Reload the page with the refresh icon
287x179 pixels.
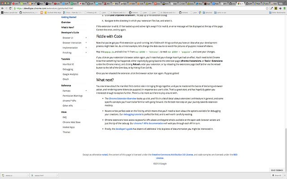click(x=10, y=9)
